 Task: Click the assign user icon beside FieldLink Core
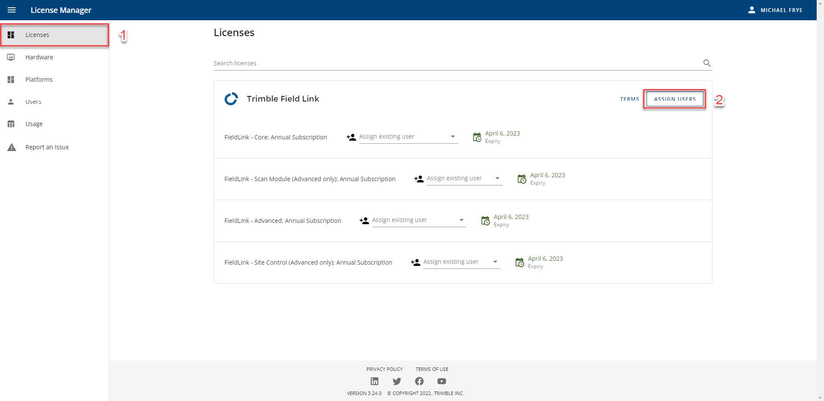point(351,137)
